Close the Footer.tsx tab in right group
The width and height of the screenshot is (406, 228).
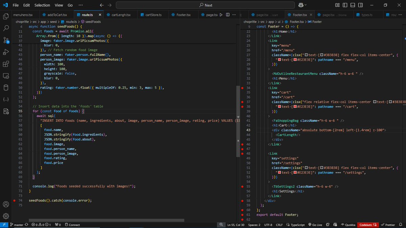tap(311, 15)
